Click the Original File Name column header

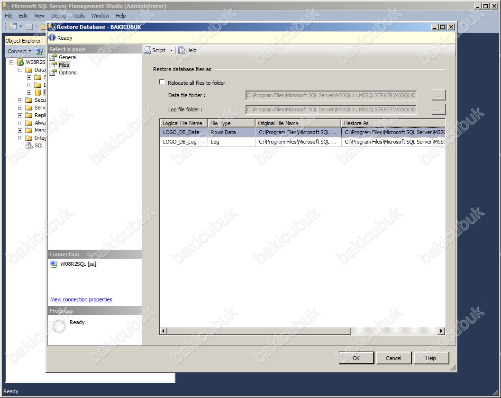click(299, 123)
